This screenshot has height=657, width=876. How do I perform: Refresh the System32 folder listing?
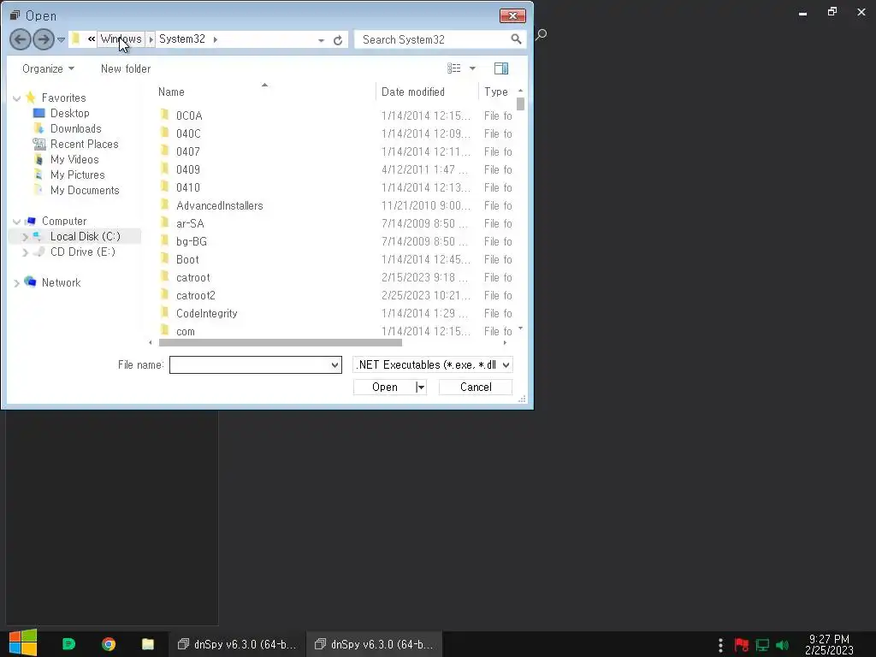click(x=337, y=40)
